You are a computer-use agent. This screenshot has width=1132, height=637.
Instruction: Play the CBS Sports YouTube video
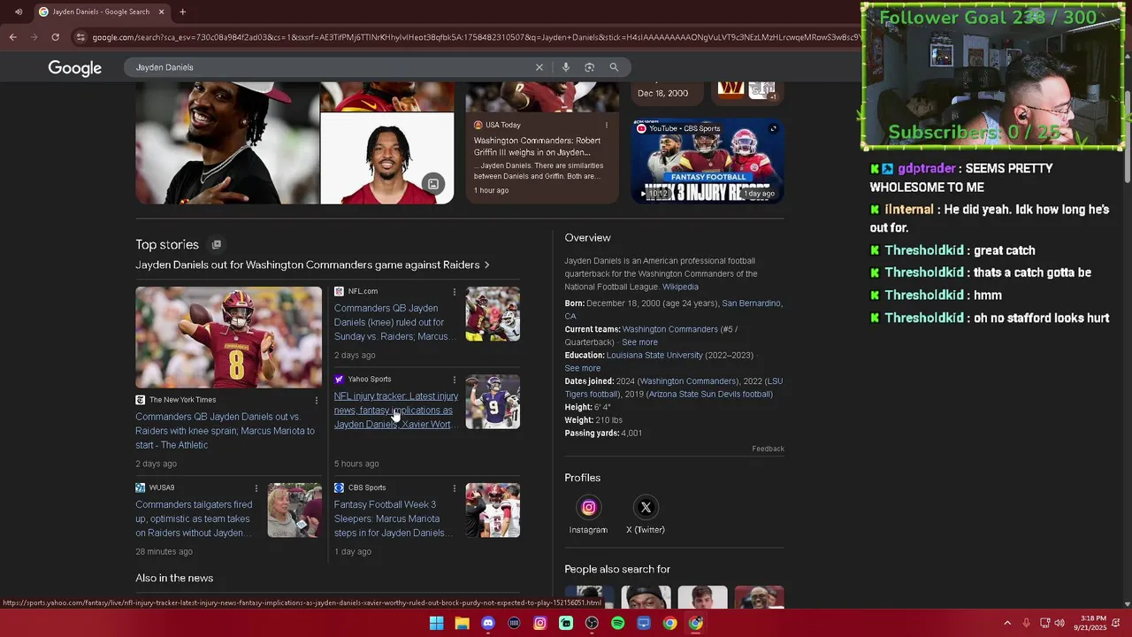[707, 161]
